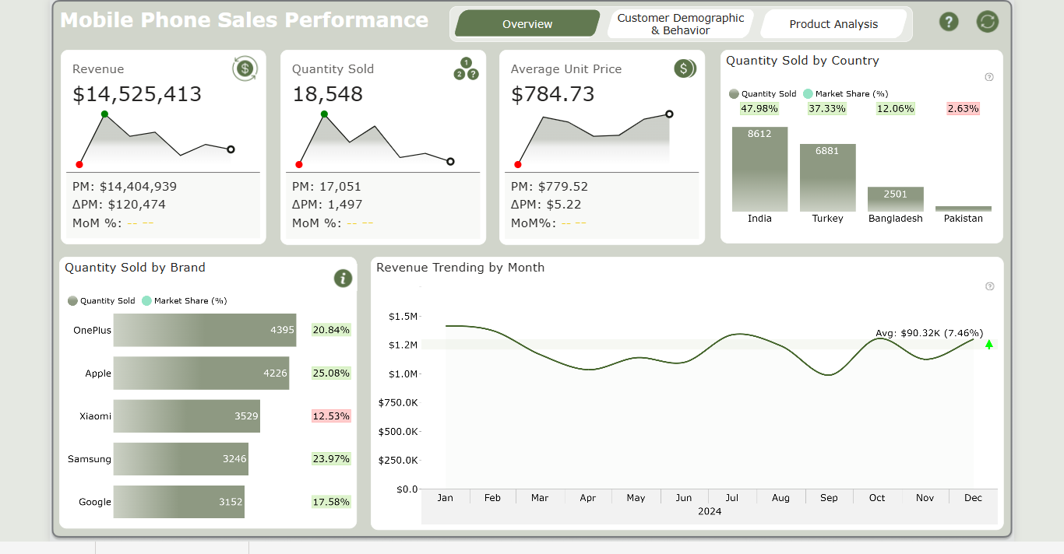
Task: Select the India bar in country chart
Action: [759, 169]
